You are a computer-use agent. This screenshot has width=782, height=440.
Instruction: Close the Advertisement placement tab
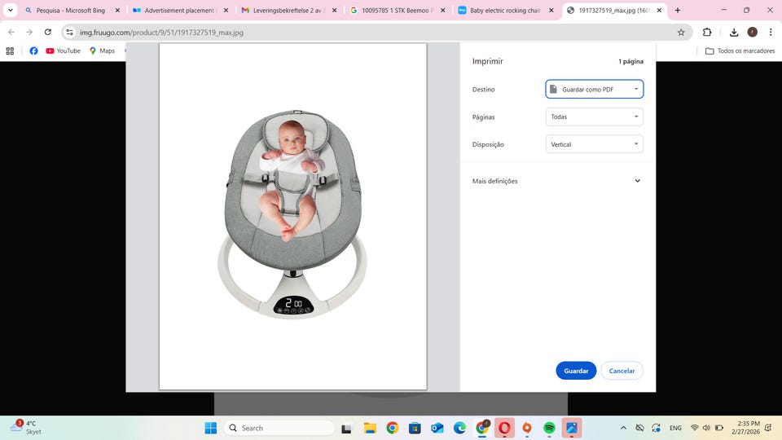(x=226, y=10)
